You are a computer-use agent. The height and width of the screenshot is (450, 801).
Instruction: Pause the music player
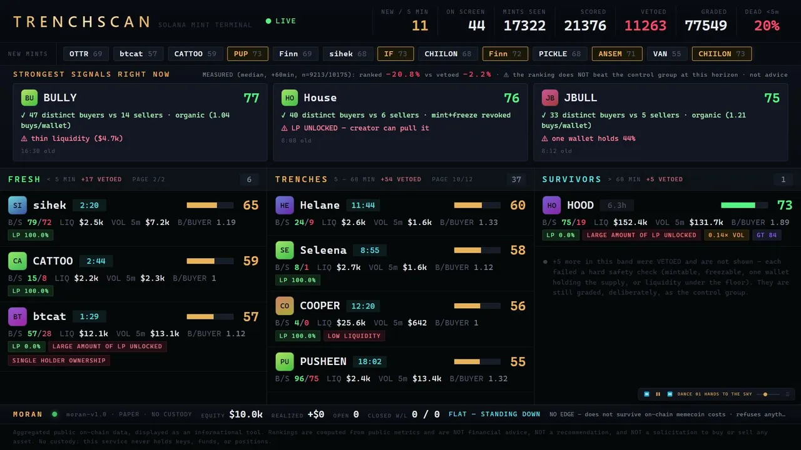[x=658, y=394]
